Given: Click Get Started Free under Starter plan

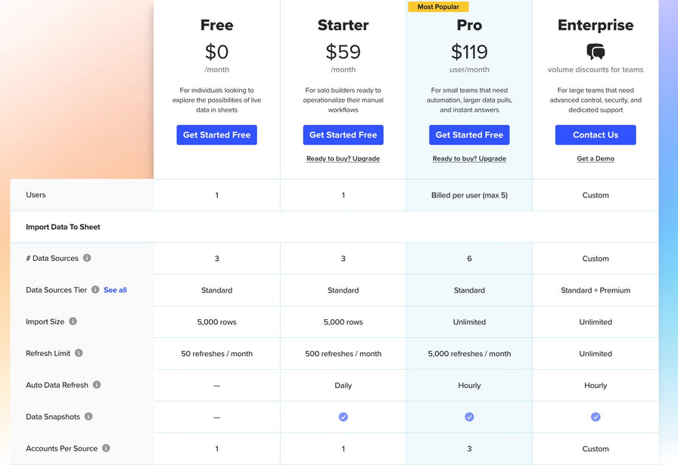Looking at the screenshot, I should tap(343, 135).
